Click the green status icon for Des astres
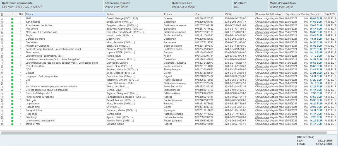Viewport: 338px width, 146px height. (x=12, y=42)
